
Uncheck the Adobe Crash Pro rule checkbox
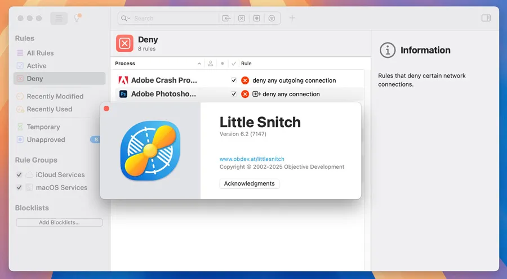234,80
